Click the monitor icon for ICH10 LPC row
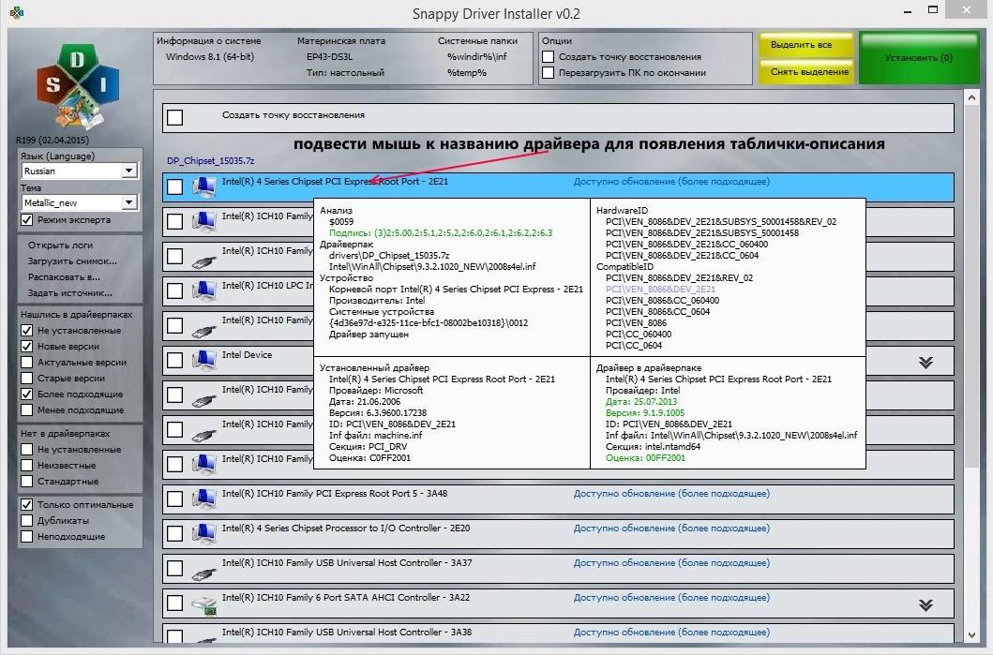 (203, 291)
